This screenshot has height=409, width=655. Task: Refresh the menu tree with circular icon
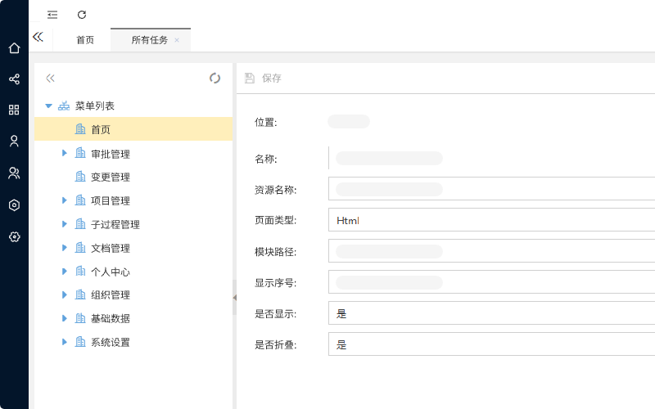(215, 78)
